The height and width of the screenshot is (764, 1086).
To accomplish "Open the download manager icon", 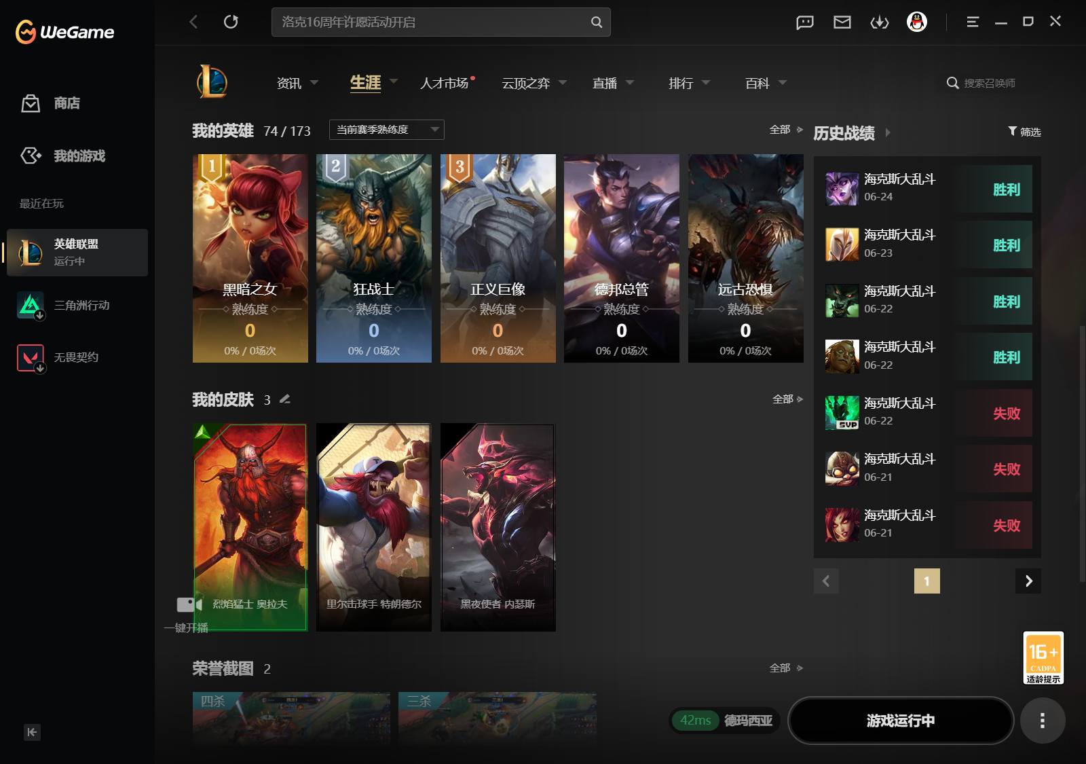I will 880,22.
